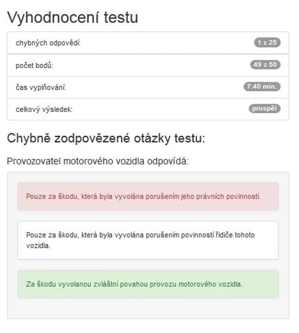
Task: Select the "1 z 25" badge
Action: tap(267, 43)
